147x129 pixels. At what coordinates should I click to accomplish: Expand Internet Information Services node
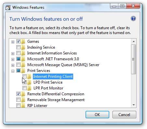(x=13, y=53)
